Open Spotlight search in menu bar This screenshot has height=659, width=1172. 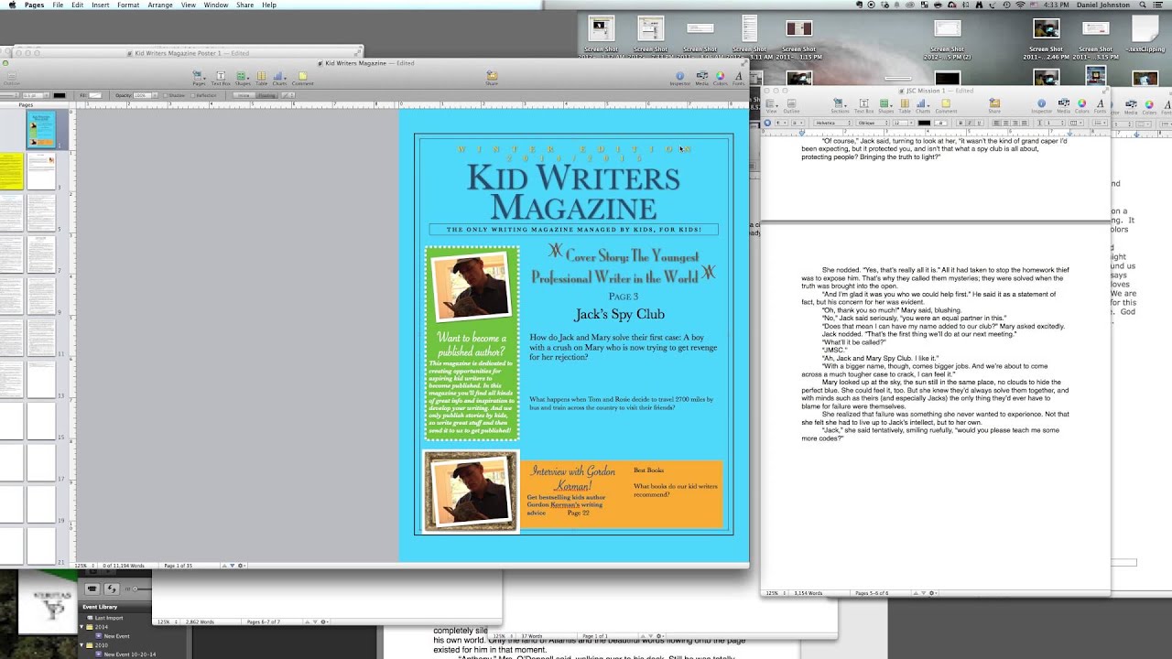(x=1143, y=5)
